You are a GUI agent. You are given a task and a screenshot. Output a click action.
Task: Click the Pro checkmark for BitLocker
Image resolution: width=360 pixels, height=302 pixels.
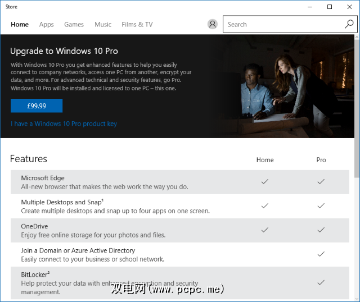point(321,282)
